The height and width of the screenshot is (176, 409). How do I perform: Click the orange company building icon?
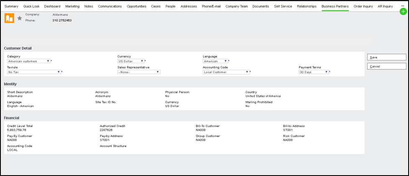(9, 18)
